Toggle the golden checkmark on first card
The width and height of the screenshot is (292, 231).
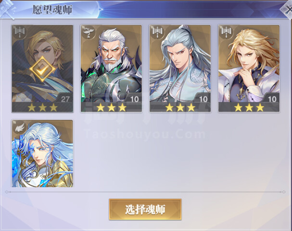point(42,69)
